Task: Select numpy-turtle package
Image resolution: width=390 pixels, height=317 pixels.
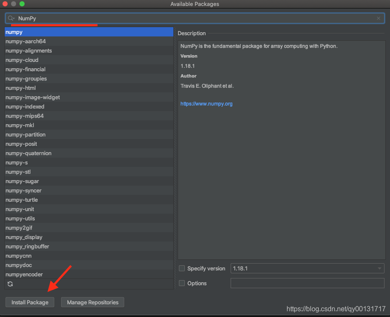Action: coord(89,200)
